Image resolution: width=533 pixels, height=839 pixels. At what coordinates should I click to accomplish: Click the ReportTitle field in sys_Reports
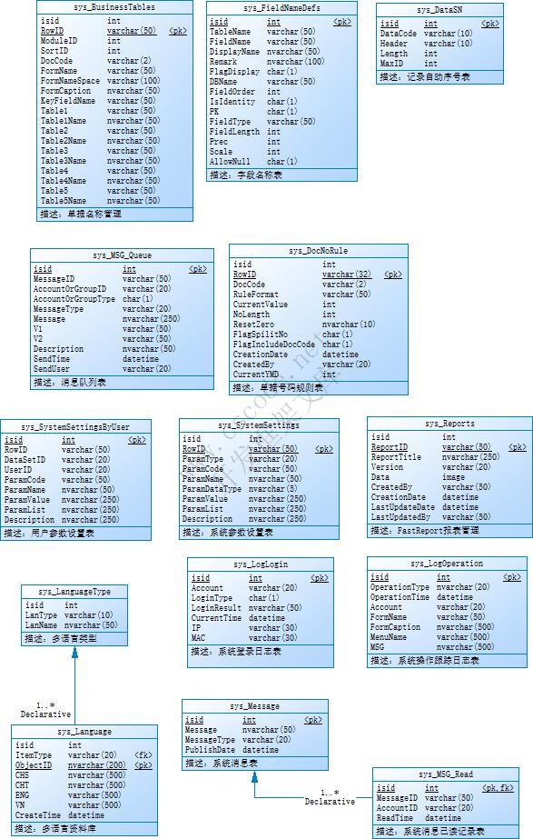click(396, 457)
